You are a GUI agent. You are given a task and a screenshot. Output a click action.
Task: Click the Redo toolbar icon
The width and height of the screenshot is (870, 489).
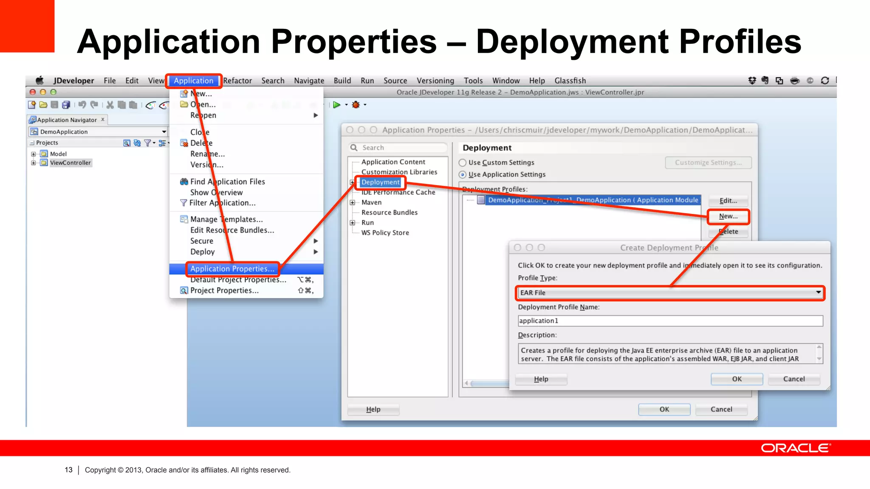tap(94, 105)
